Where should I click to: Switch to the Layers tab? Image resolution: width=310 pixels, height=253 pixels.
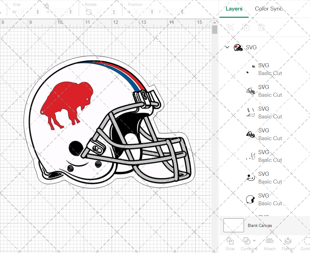coord(234,9)
